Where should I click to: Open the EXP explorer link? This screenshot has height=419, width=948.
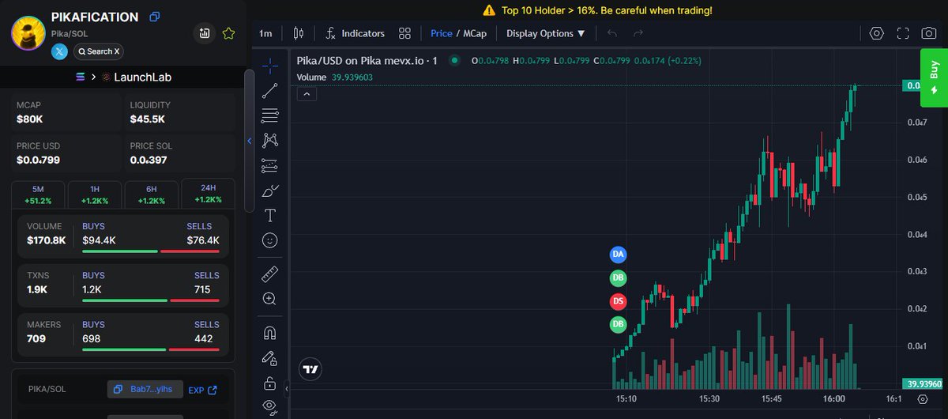[x=202, y=390]
